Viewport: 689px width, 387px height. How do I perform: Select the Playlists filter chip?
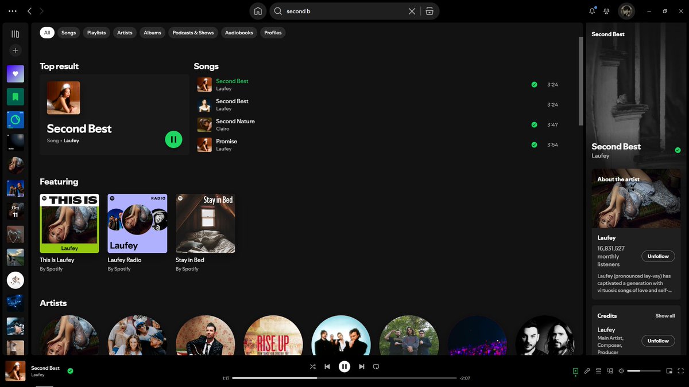(96, 33)
